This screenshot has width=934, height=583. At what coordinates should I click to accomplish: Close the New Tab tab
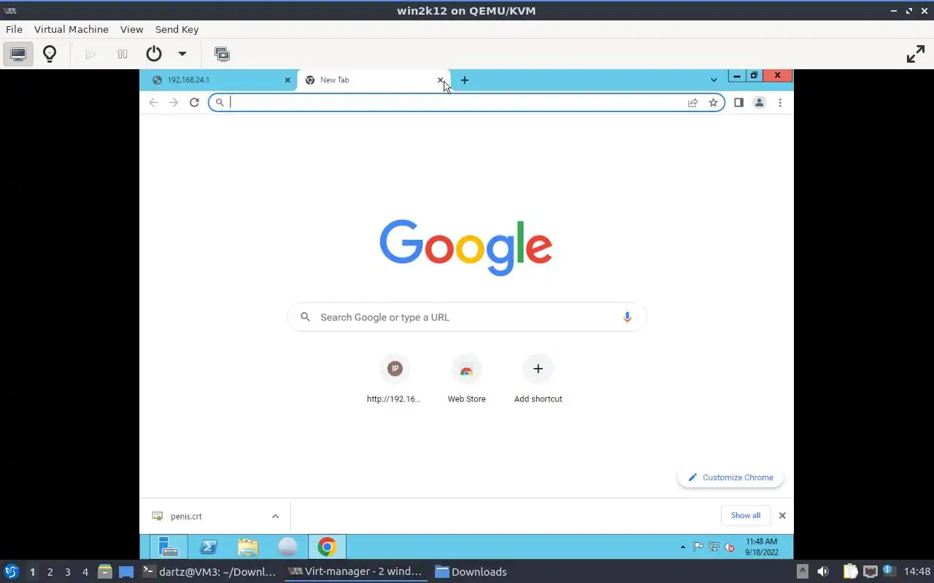440,80
